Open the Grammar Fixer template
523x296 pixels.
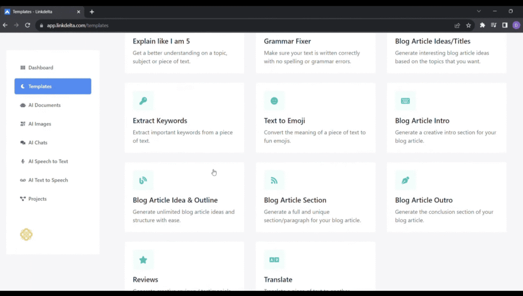[315, 51]
